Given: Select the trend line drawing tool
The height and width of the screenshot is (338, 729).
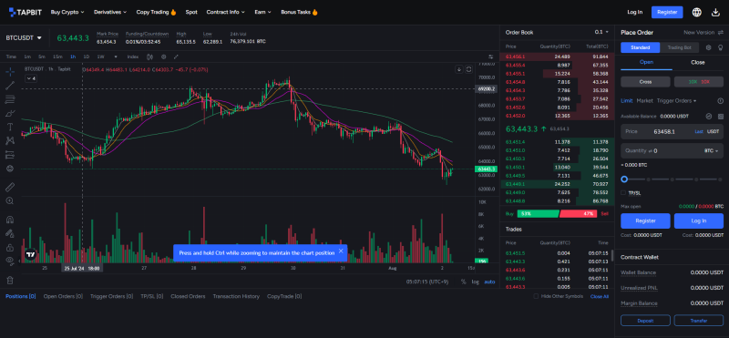Looking at the screenshot, I should click(10, 86).
